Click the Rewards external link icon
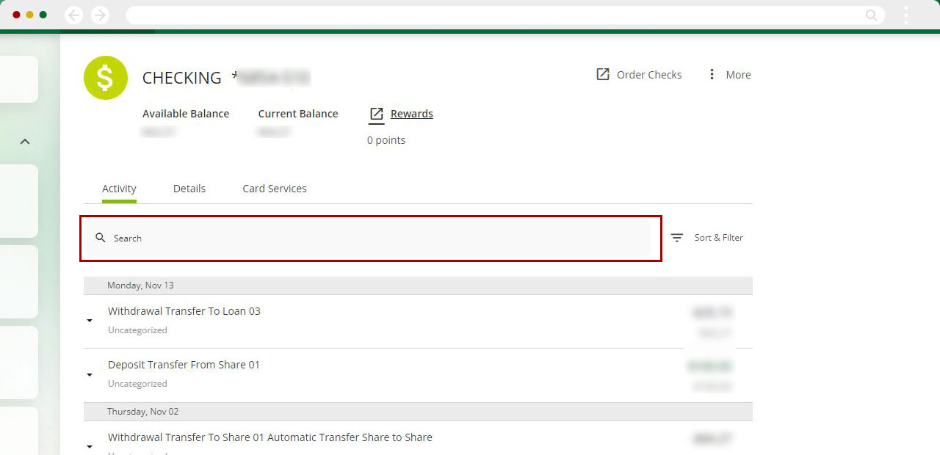 tap(377, 114)
